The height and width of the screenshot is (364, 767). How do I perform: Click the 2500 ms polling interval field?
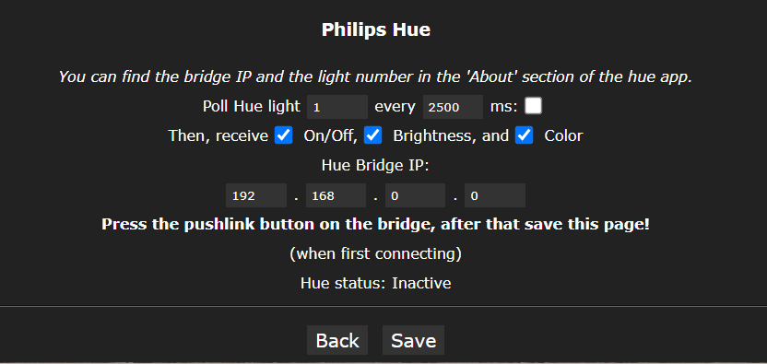453,107
